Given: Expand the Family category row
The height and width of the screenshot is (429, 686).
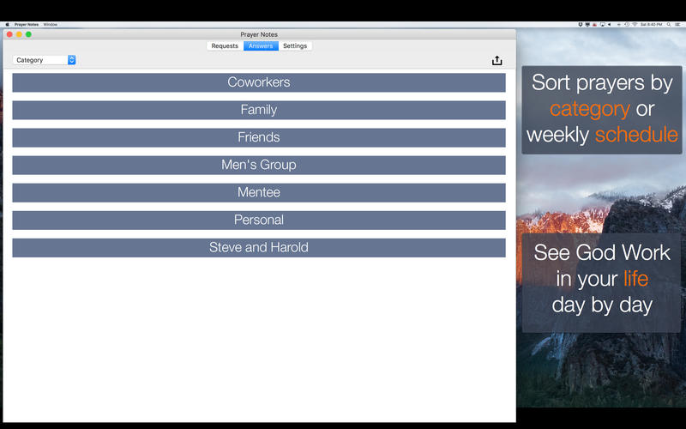Looking at the screenshot, I should pos(258,110).
